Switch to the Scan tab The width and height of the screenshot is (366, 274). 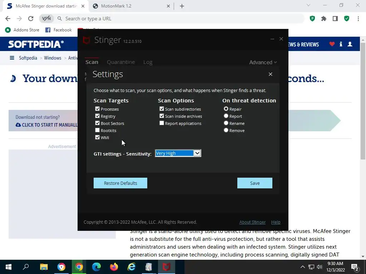pyautogui.click(x=92, y=62)
